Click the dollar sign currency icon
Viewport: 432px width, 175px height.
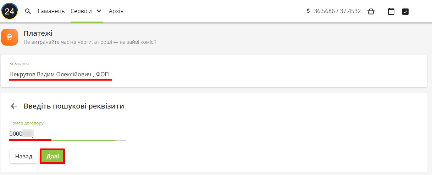click(308, 11)
